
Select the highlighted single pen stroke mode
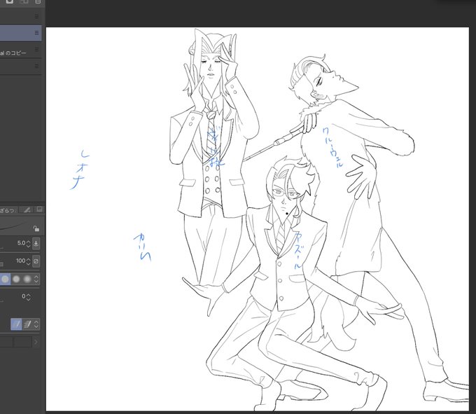click(x=16, y=324)
